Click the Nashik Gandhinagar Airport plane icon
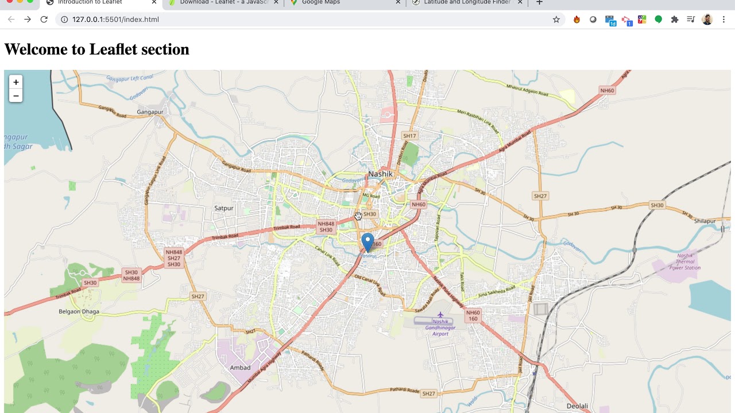 440,314
